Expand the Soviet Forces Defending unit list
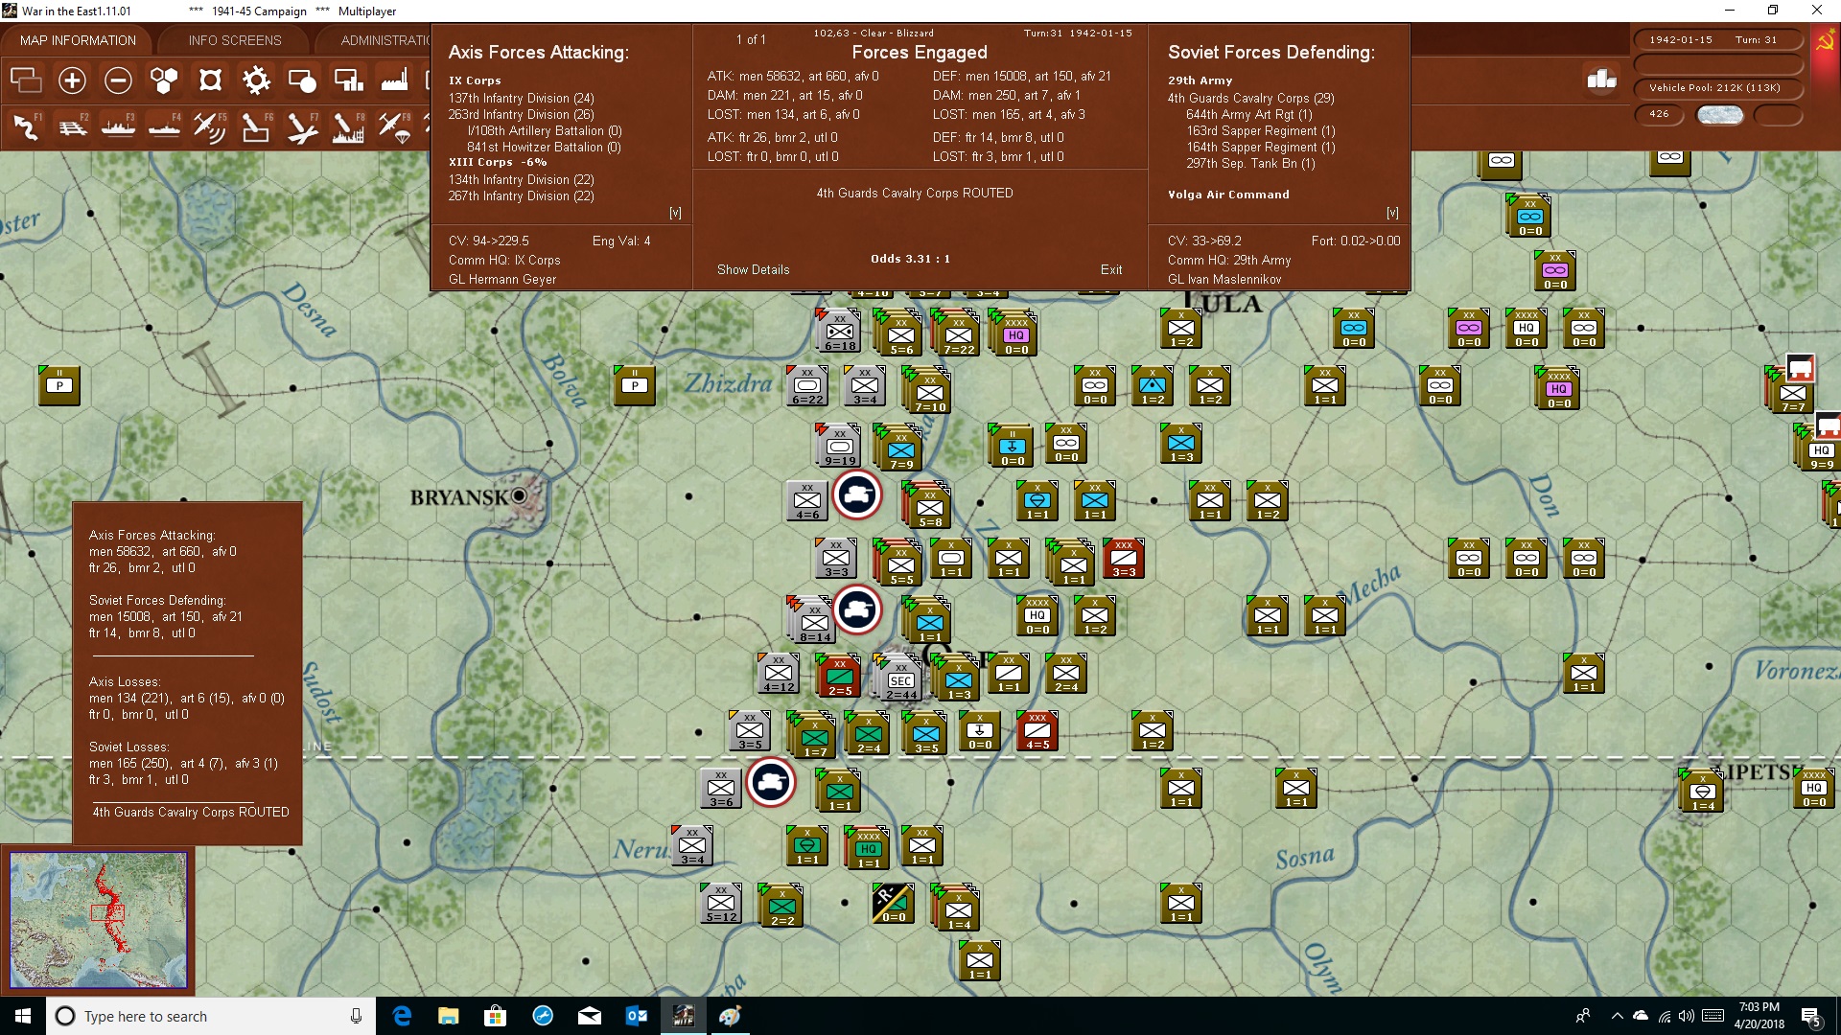The width and height of the screenshot is (1841, 1035). (x=1392, y=213)
